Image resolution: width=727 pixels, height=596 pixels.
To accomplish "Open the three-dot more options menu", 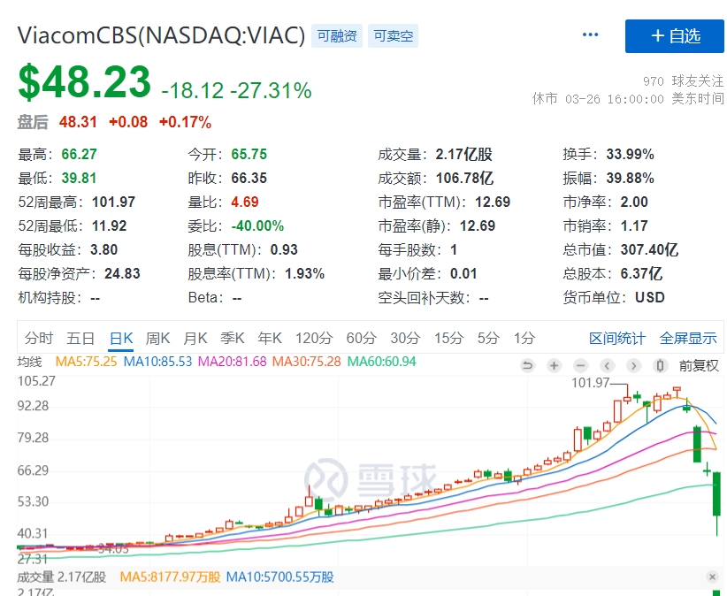I will (x=591, y=35).
